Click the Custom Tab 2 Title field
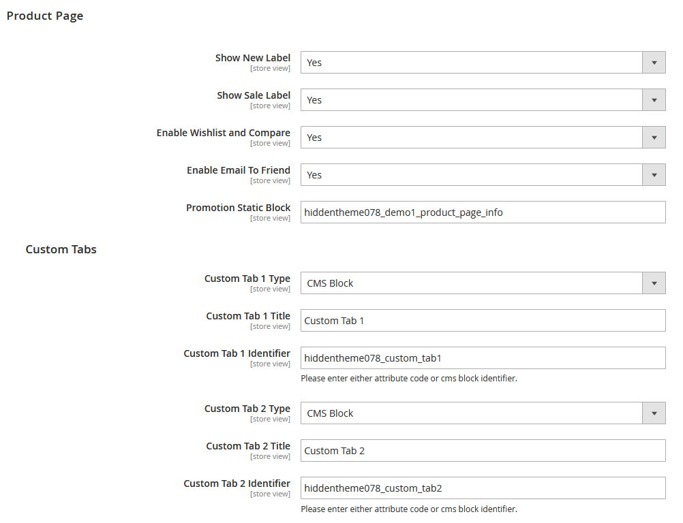This screenshot has height=523, width=683. click(483, 450)
